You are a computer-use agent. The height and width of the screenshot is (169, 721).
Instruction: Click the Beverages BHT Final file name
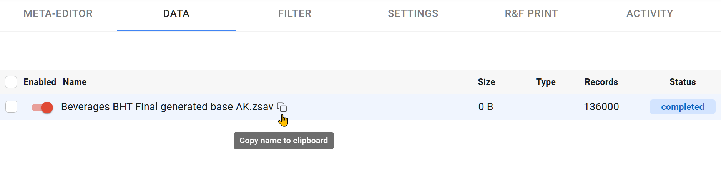click(167, 107)
